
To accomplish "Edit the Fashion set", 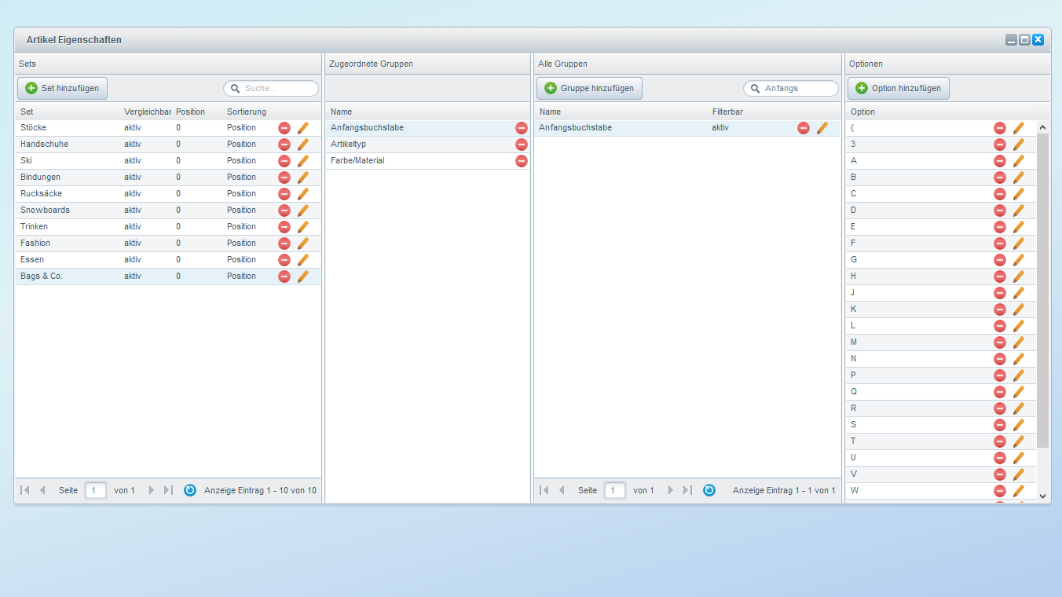I will (303, 243).
